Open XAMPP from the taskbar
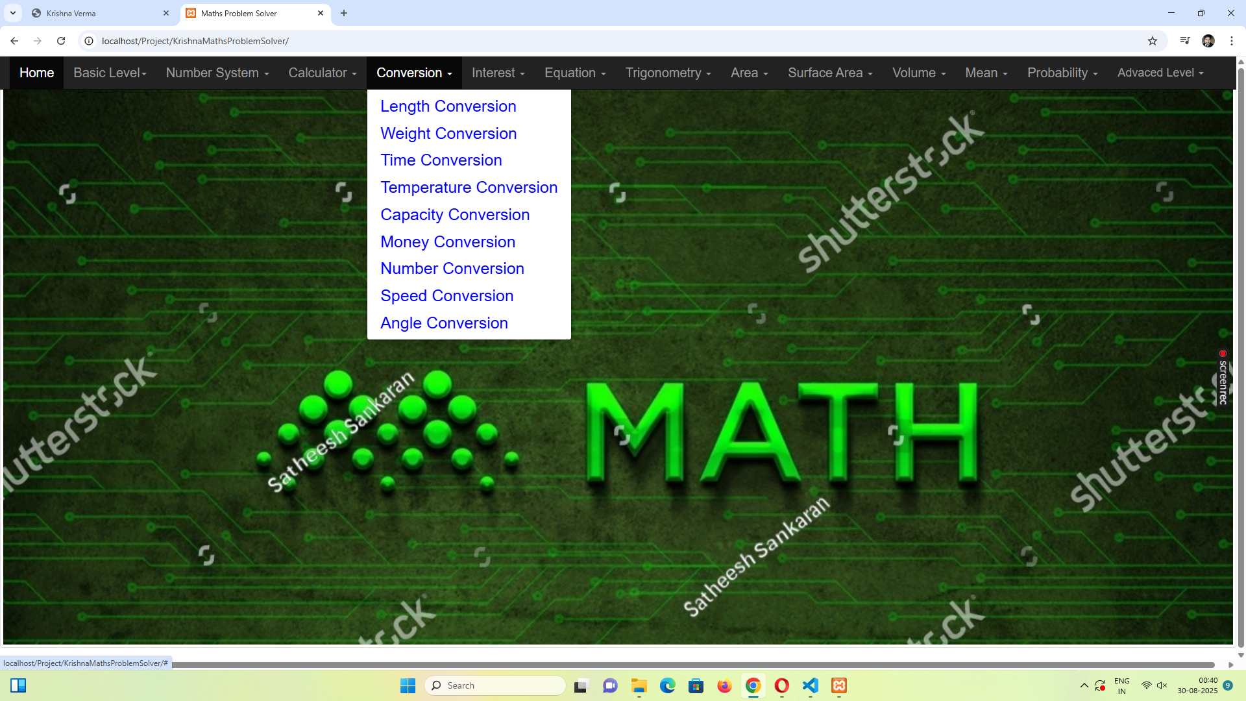The image size is (1246, 701). 839,685
